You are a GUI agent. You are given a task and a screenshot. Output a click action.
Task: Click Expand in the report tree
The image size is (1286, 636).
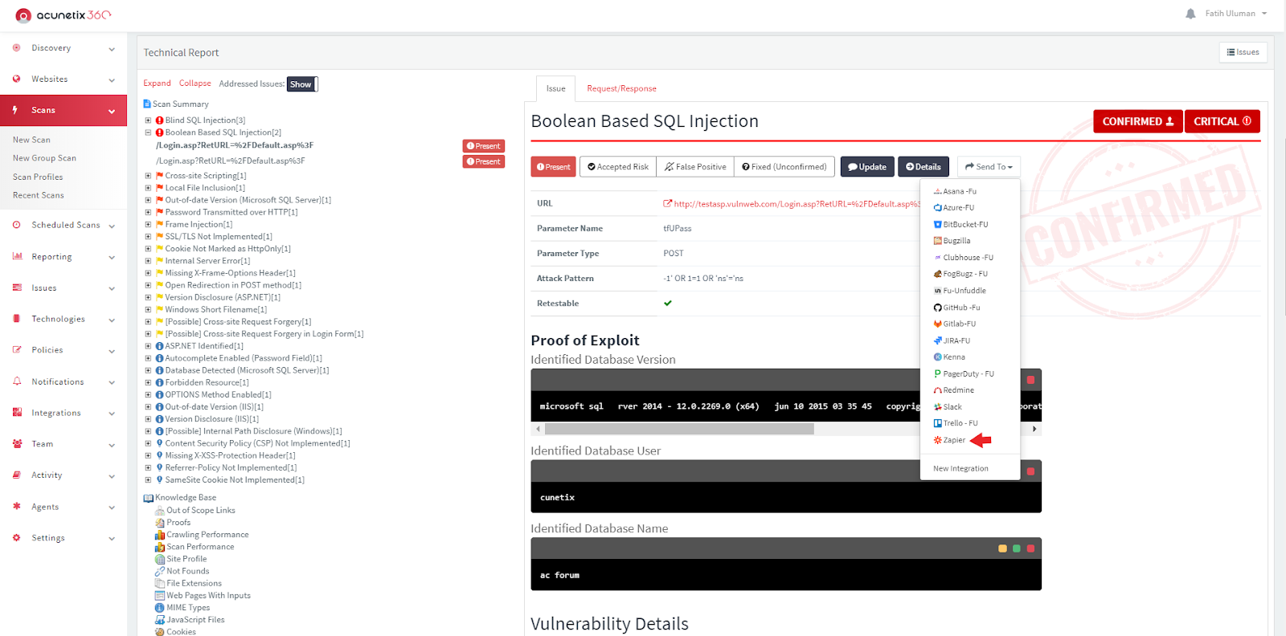tap(157, 84)
